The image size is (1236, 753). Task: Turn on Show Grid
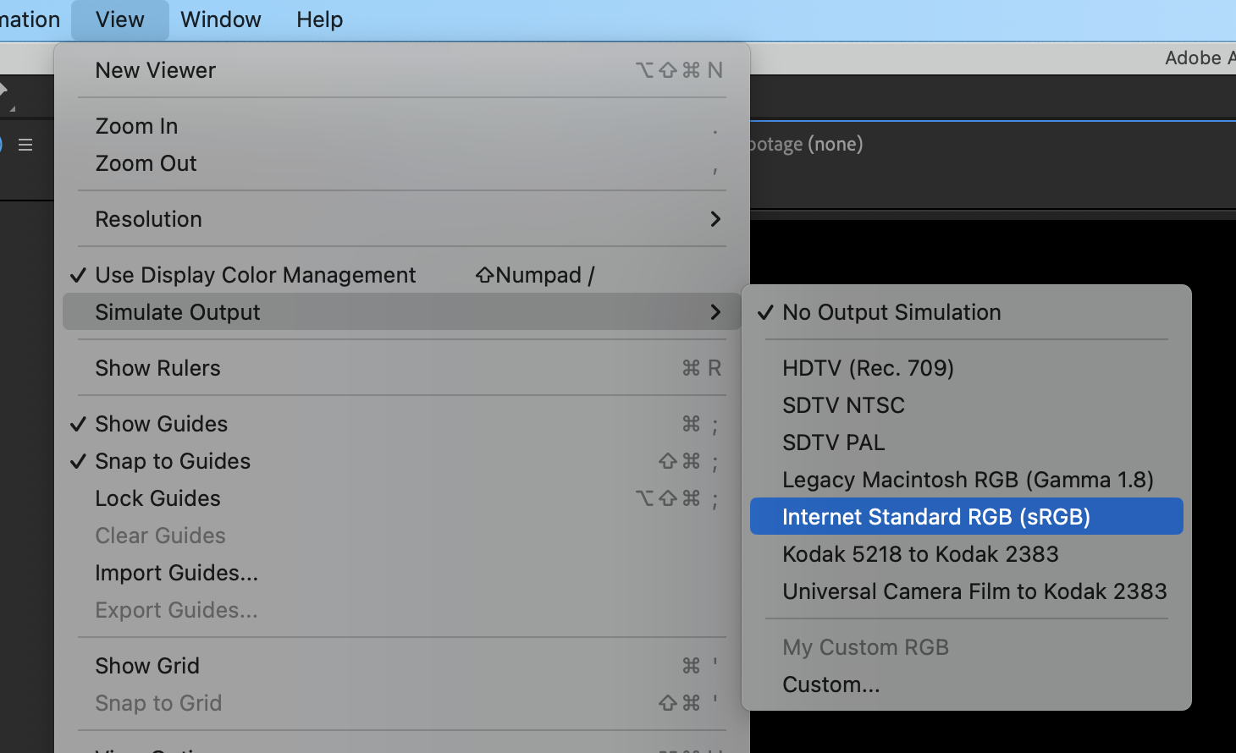[147, 665]
